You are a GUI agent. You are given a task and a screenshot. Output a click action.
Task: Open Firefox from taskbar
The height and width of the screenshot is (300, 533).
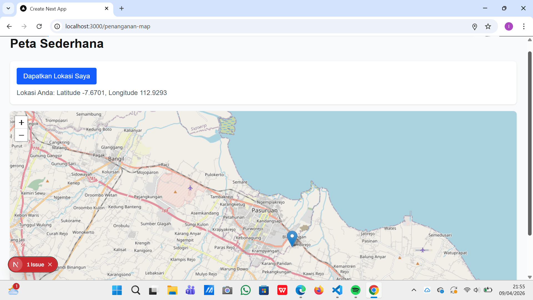tap(319, 290)
